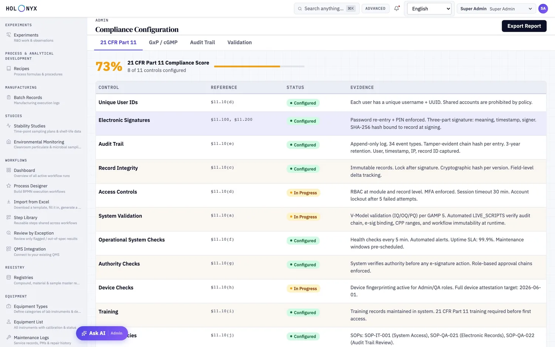
Task: Click the Search anything input field
Action: [327, 9]
